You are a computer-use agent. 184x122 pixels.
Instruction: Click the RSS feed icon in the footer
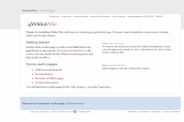coord(75,112)
